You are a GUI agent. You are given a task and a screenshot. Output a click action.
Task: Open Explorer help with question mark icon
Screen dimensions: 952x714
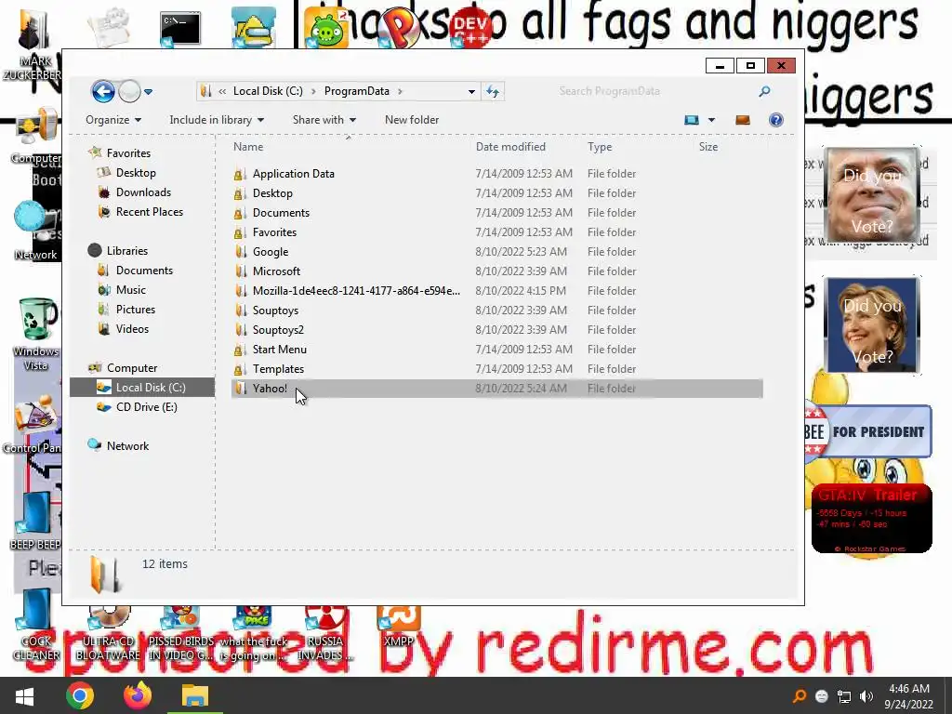pos(776,120)
